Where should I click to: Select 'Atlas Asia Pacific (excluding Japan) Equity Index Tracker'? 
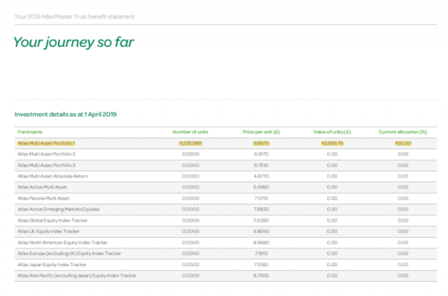(77, 276)
